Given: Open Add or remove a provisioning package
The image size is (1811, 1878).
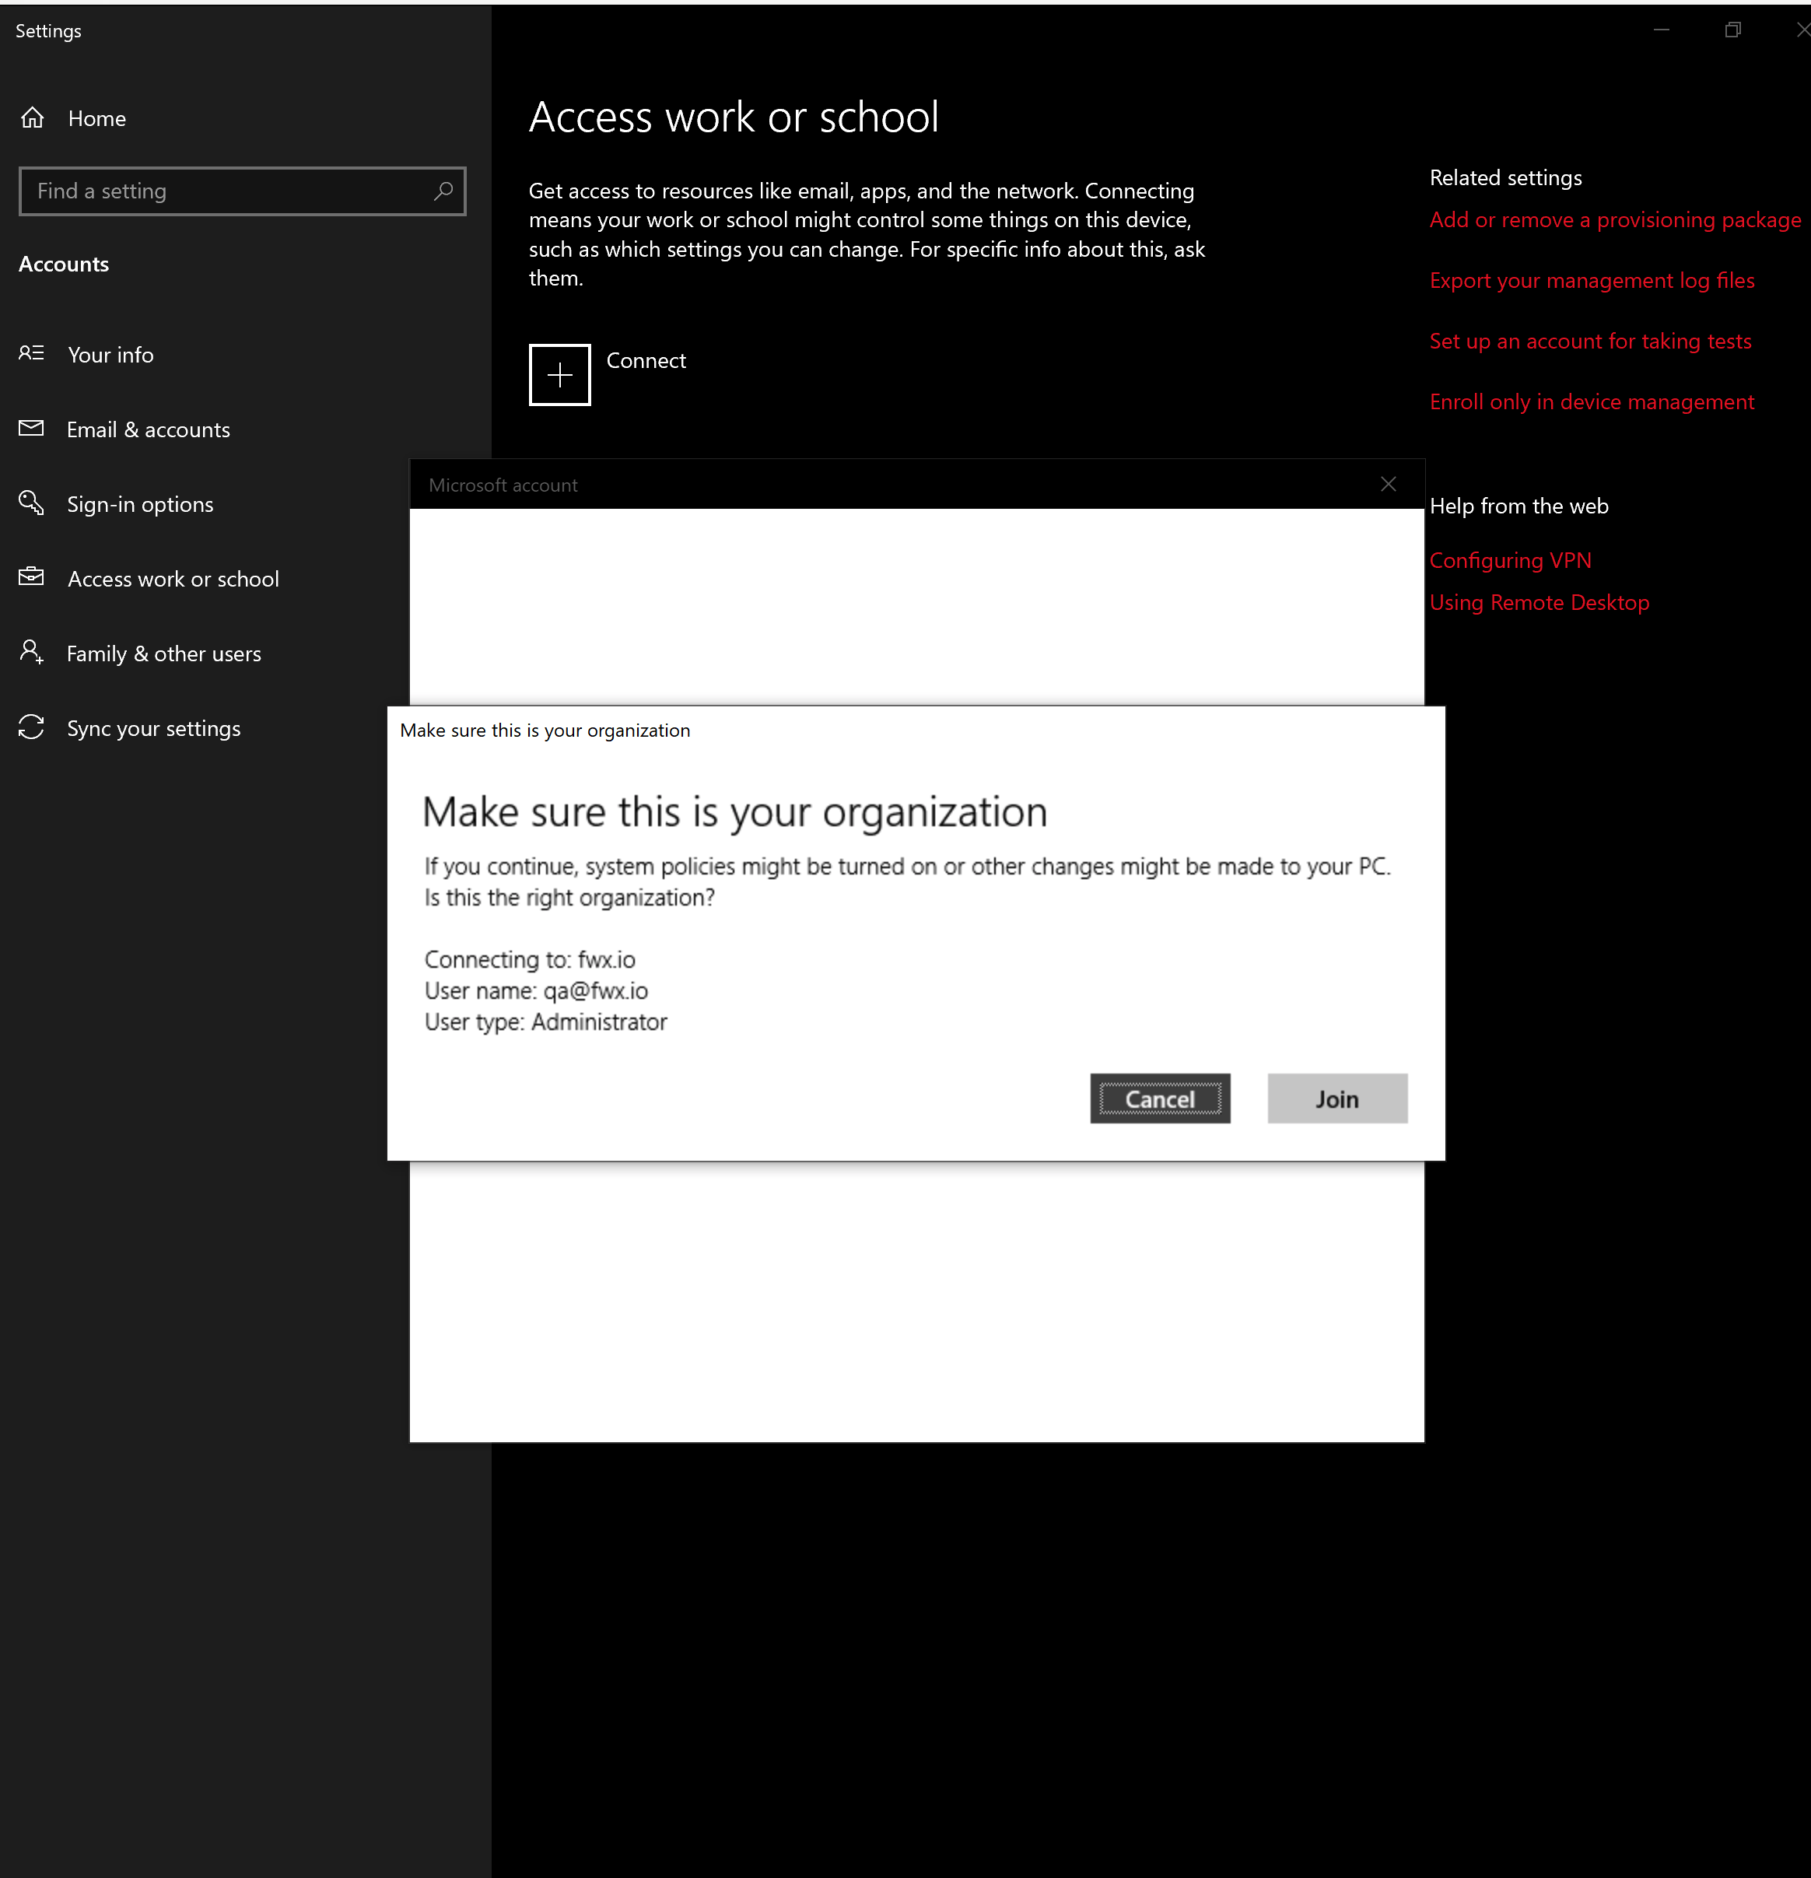Looking at the screenshot, I should pyautogui.click(x=1614, y=219).
